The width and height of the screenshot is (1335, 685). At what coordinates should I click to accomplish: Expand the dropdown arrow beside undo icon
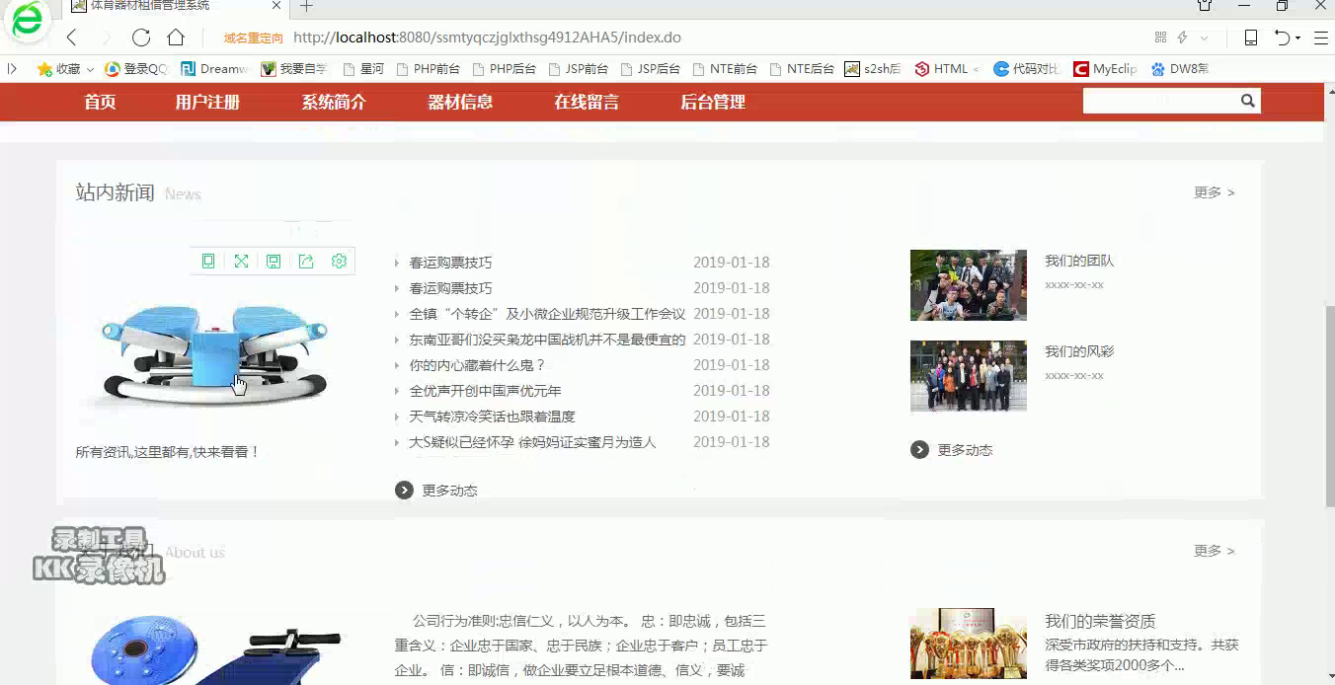(1297, 38)
